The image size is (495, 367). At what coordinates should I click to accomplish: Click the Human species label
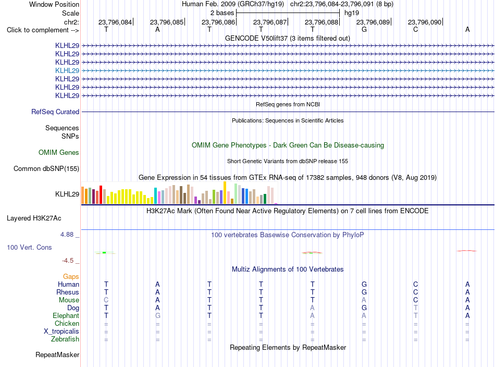pos(68,284)
